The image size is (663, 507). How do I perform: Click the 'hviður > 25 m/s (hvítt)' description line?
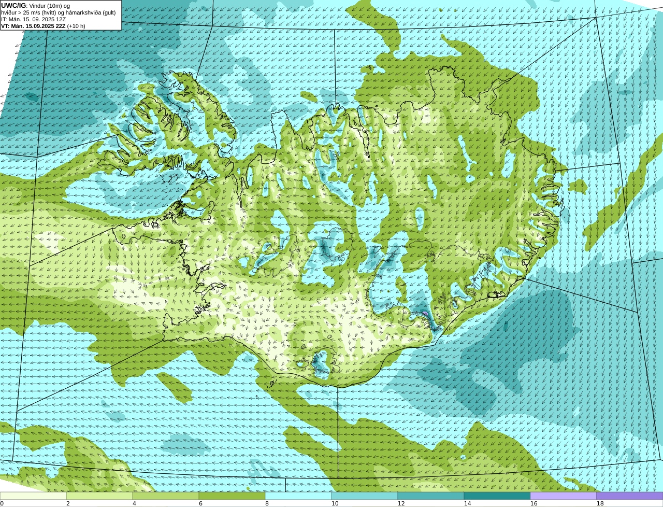(x=59, y=12)
